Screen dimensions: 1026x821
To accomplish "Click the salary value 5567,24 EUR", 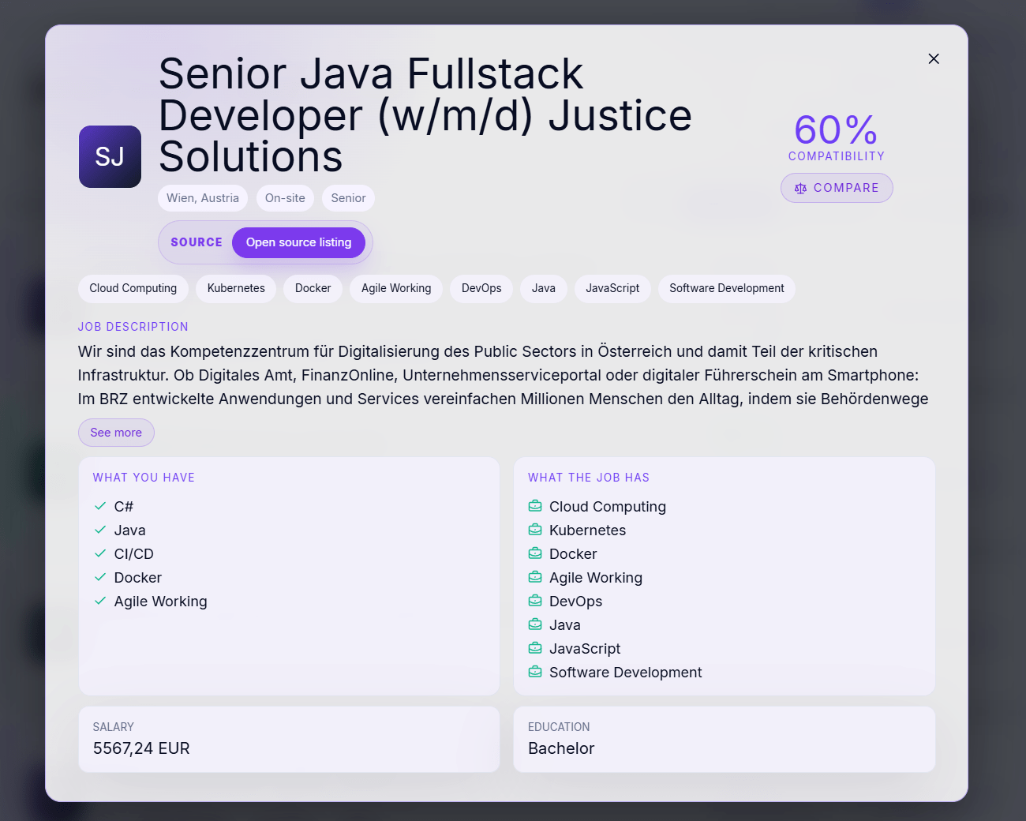I will 141,748.
